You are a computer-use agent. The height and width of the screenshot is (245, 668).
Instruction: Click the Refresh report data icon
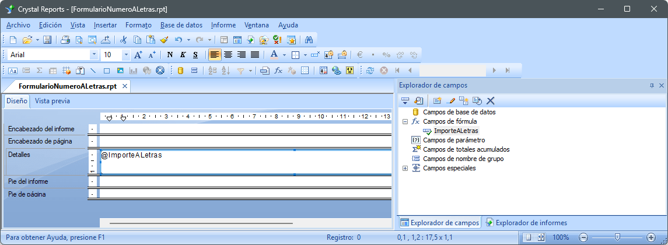coord(370,71)
